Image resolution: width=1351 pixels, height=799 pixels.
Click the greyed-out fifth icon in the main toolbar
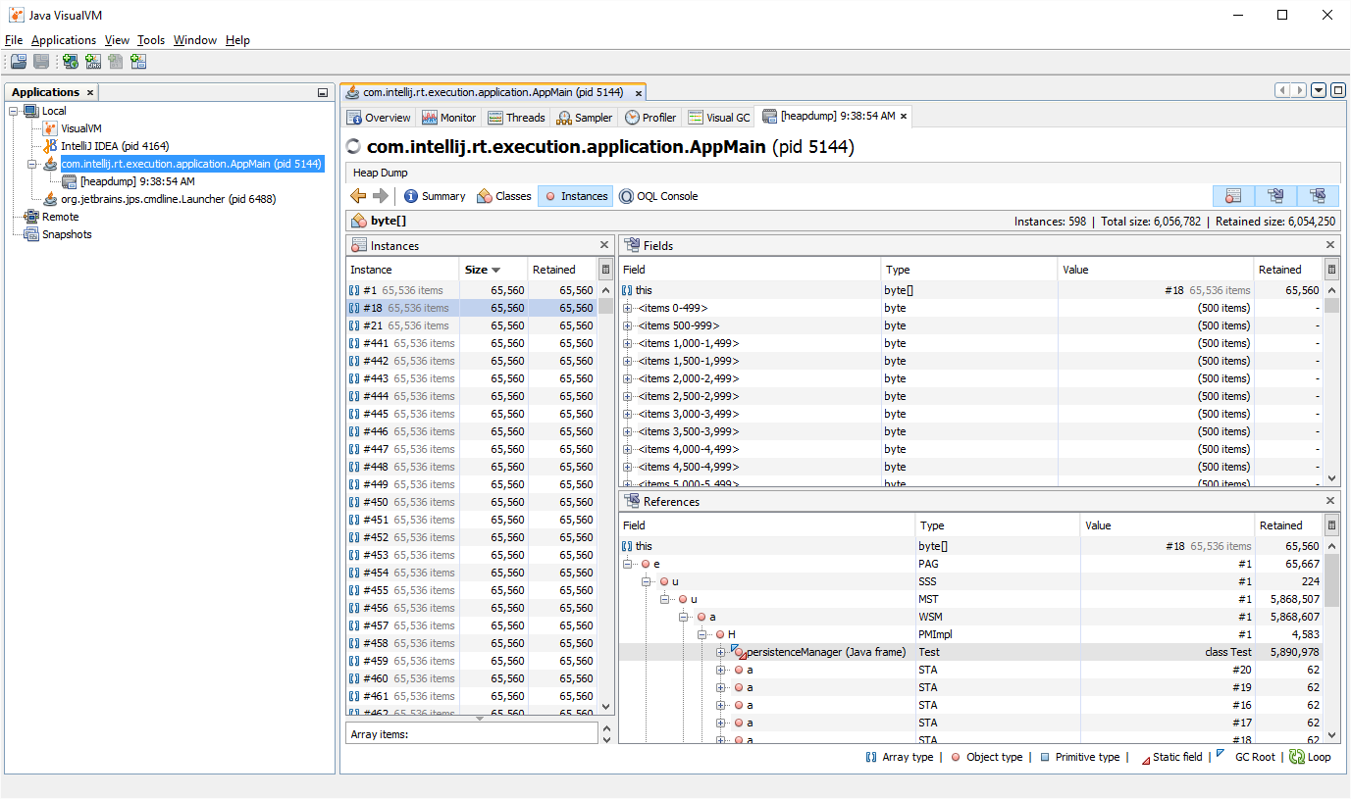coord(116,62)
